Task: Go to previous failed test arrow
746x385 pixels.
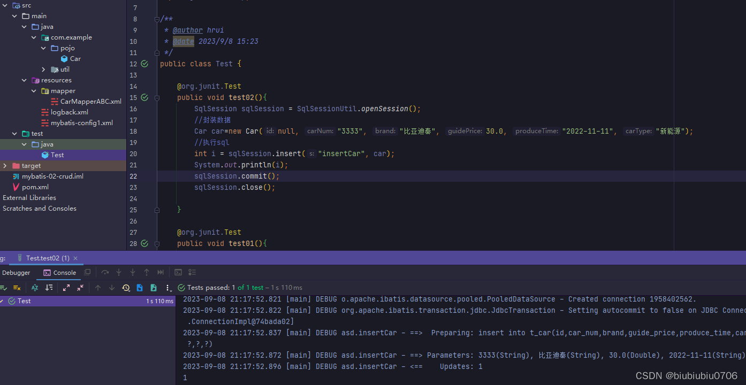Action: [x=98, y=288]
